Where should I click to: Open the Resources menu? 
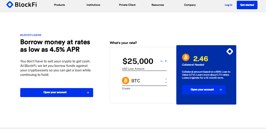point(158,5)
